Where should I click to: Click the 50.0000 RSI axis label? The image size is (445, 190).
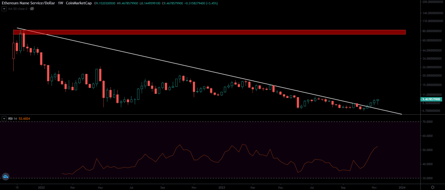tap(428, 150)
